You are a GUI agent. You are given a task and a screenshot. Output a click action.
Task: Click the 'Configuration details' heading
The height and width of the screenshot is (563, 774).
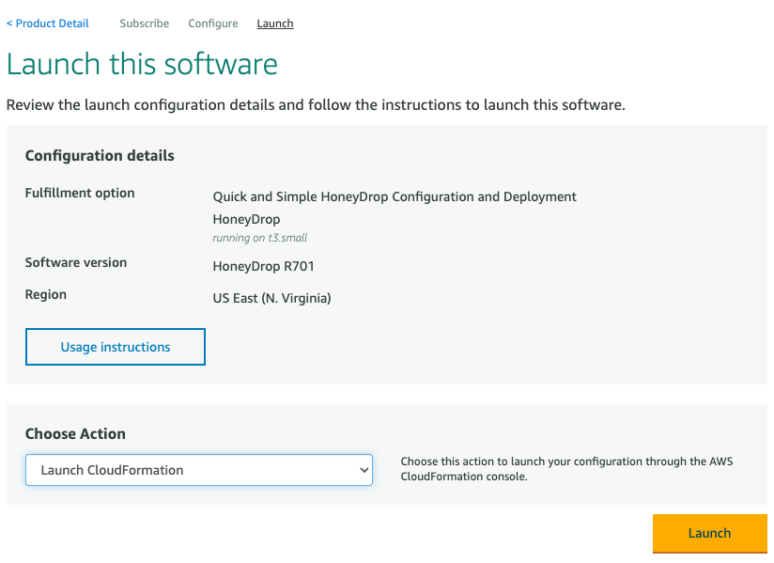point(100,156)
